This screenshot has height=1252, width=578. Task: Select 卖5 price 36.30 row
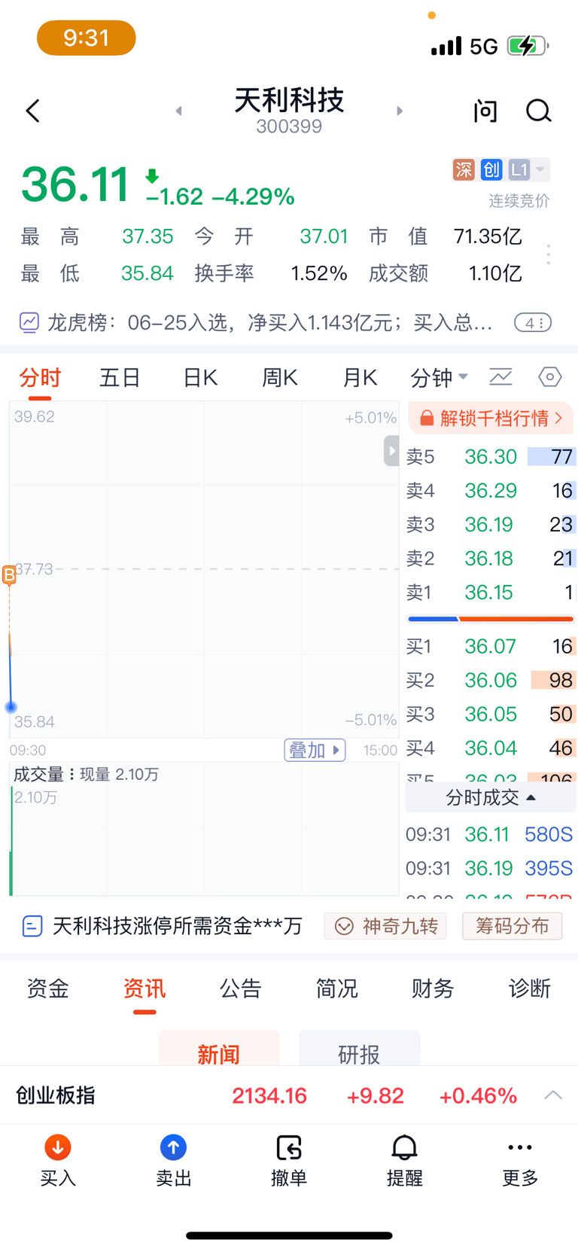click(491, 456)
